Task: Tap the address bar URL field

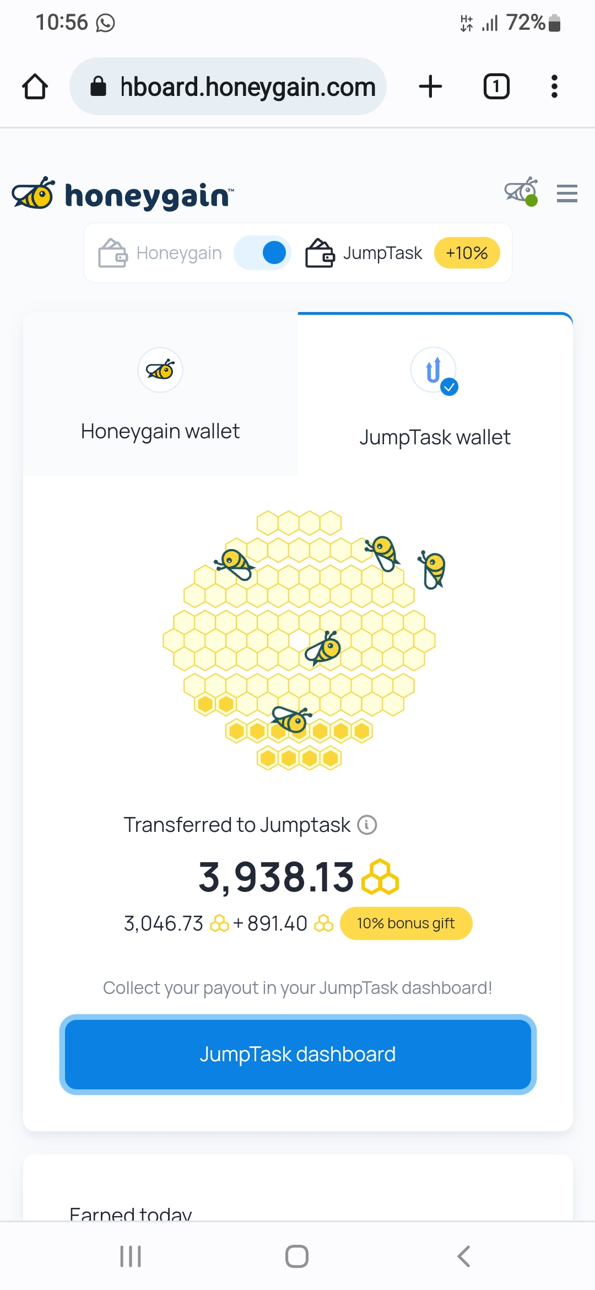Action: click(x=228, y=87)
